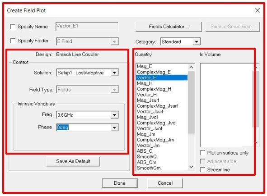The height and width of the screenshot is (196, 267).
Task: Enable the Specify Name checkbox
Action: pos(13,27)
